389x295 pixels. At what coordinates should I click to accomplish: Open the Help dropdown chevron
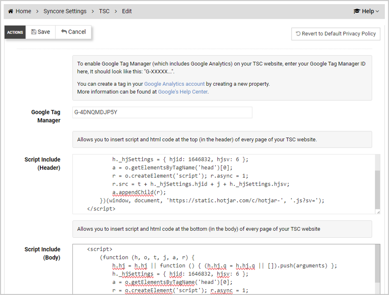click(377, 12)
